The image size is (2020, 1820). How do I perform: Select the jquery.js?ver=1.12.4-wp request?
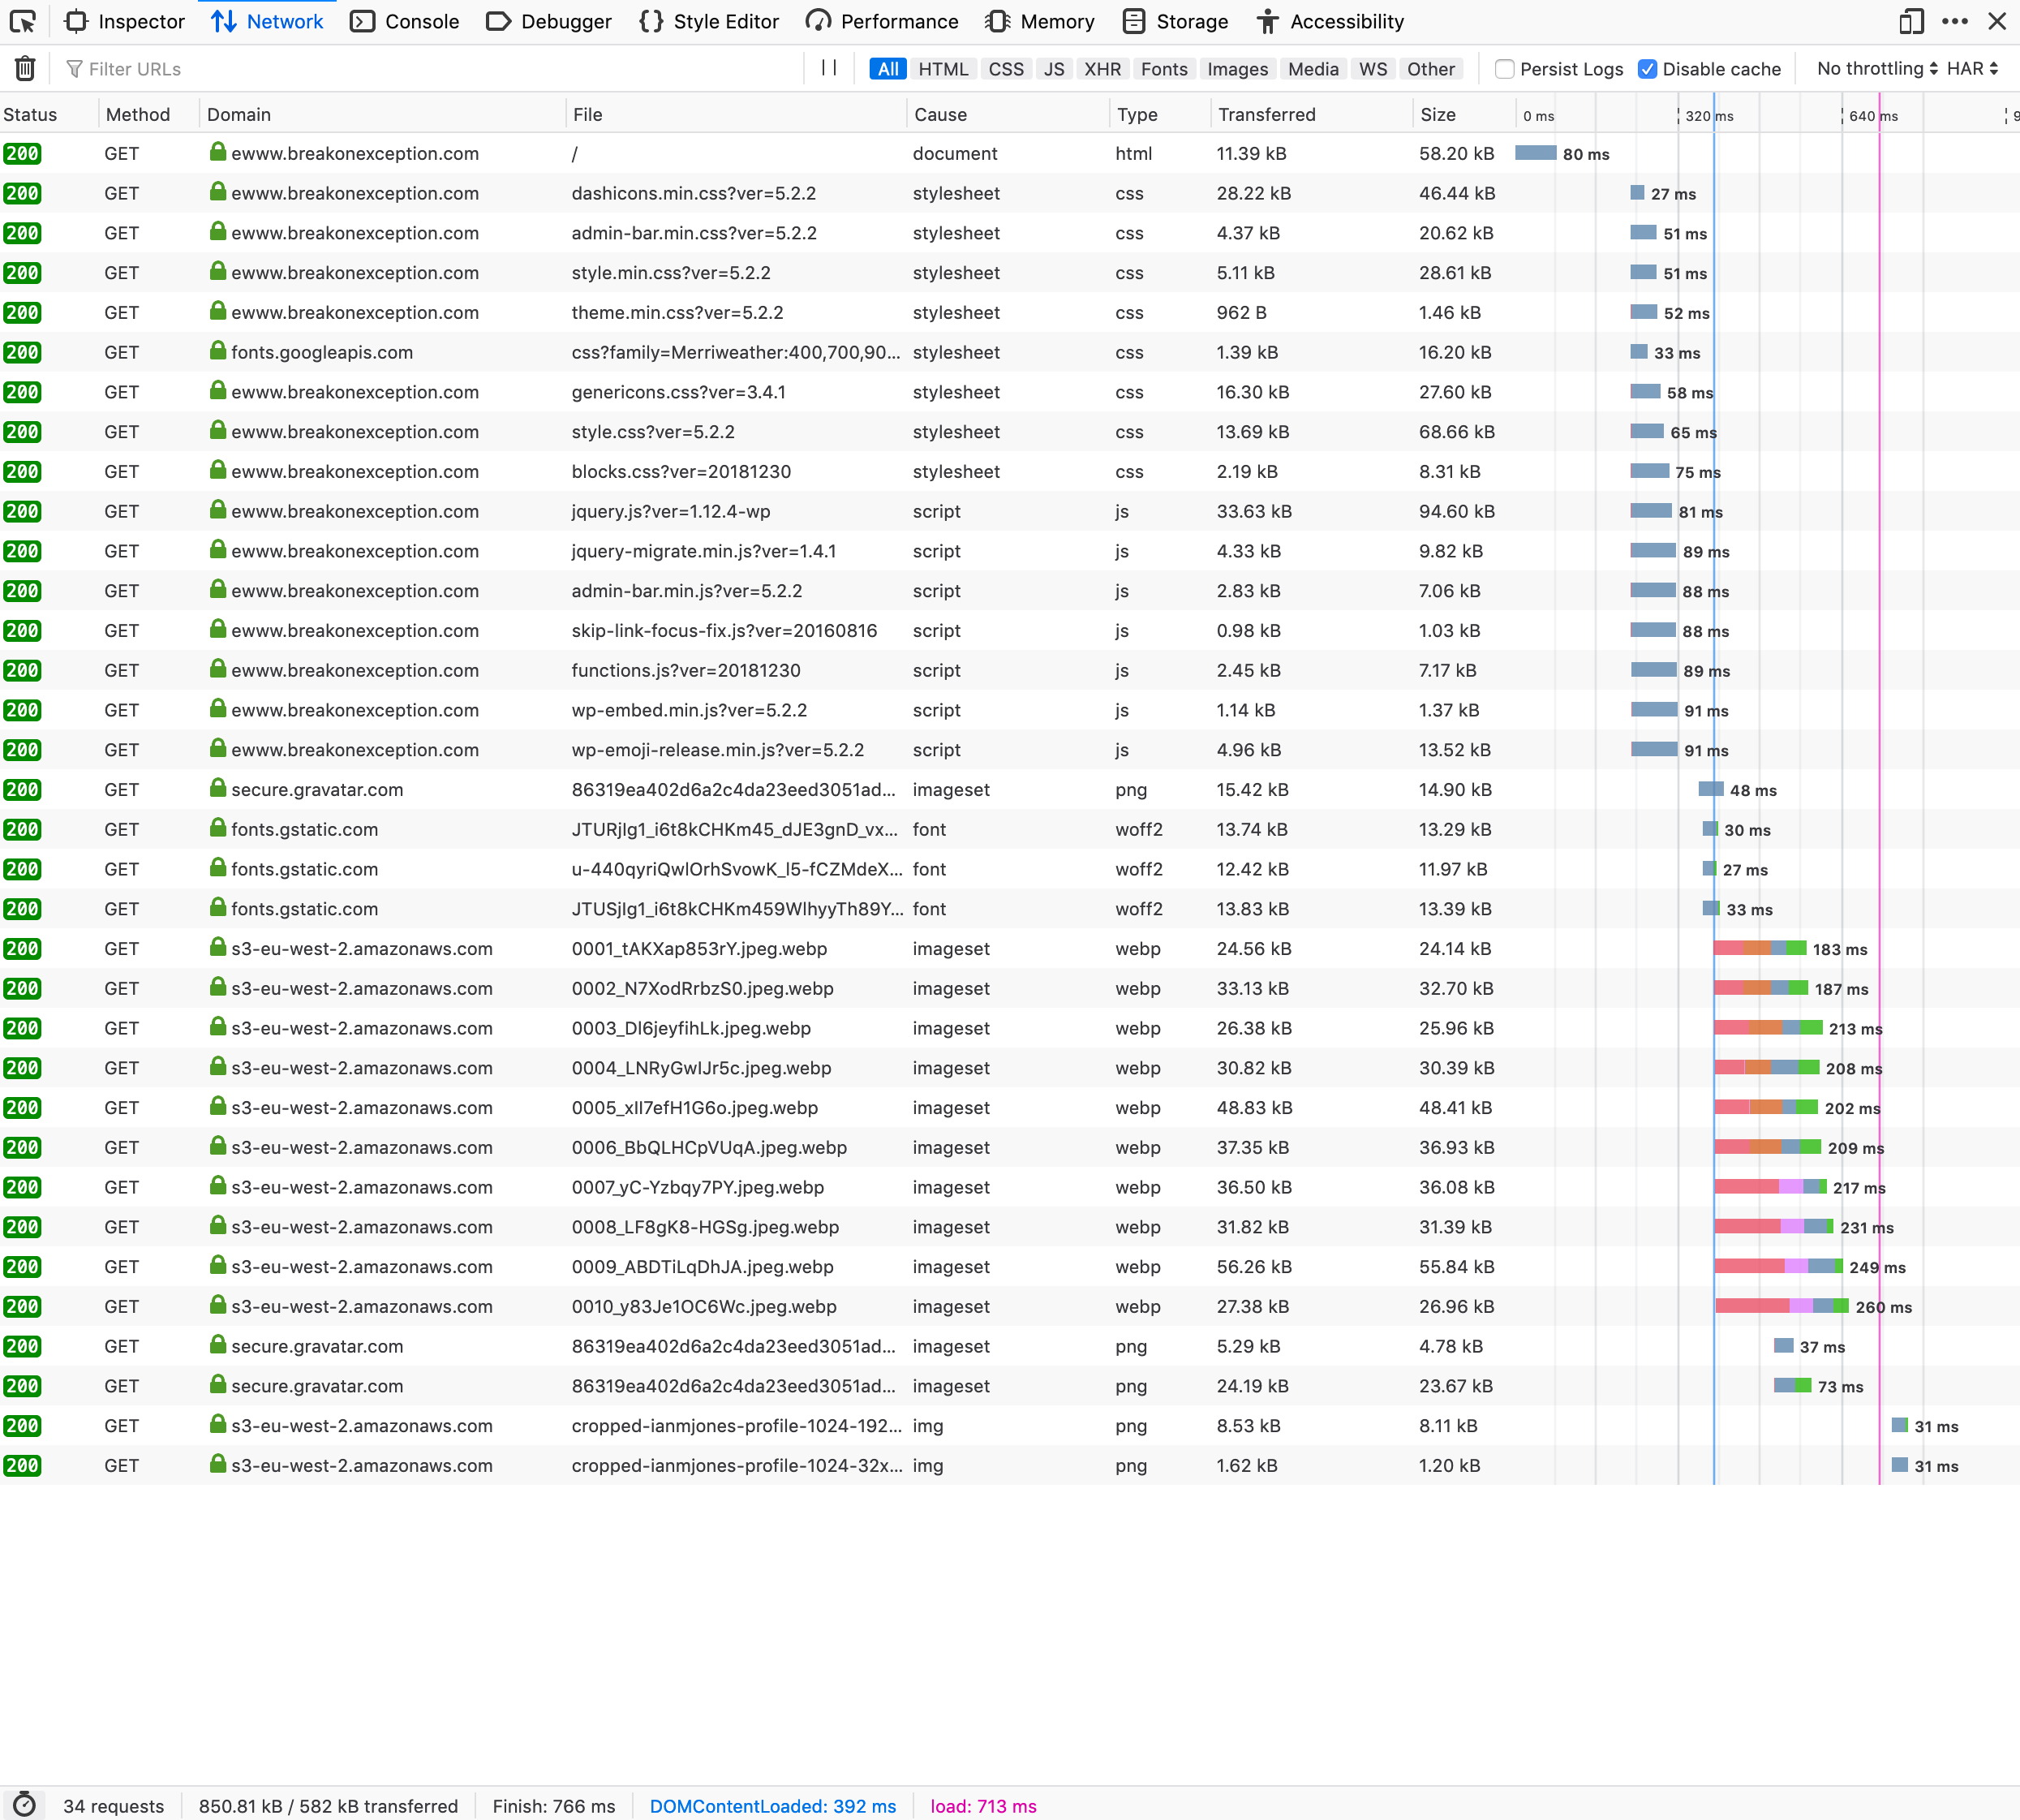1010,511
